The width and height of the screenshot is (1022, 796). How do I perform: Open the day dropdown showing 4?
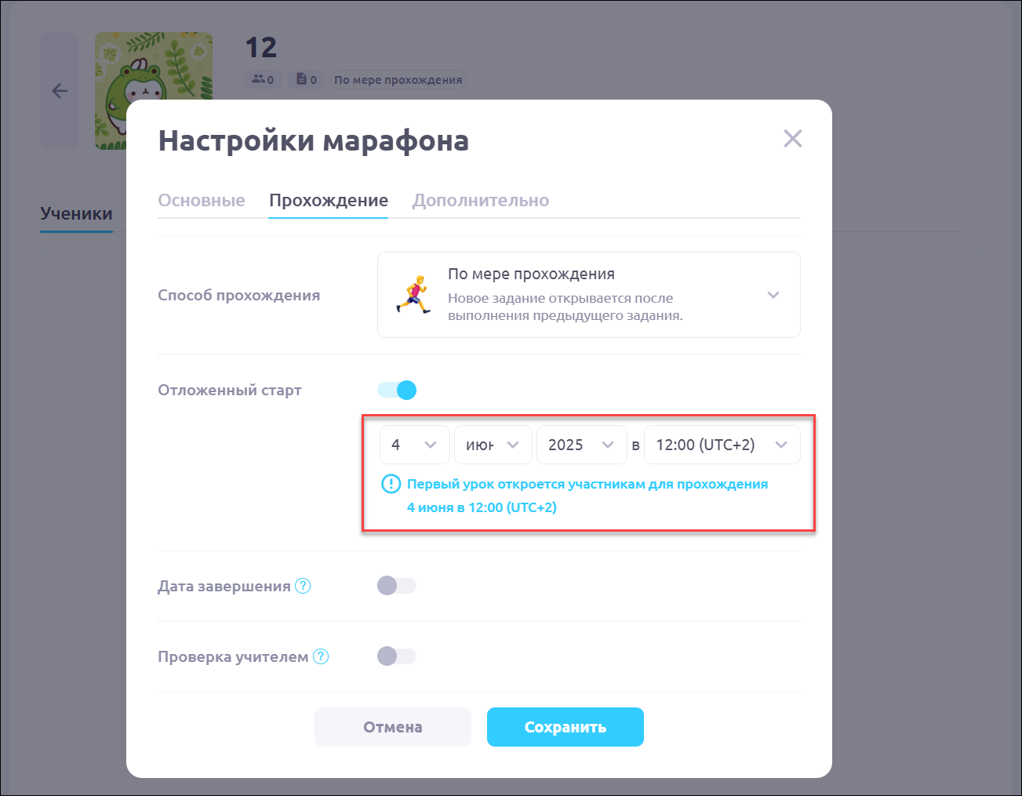[415, 445]
